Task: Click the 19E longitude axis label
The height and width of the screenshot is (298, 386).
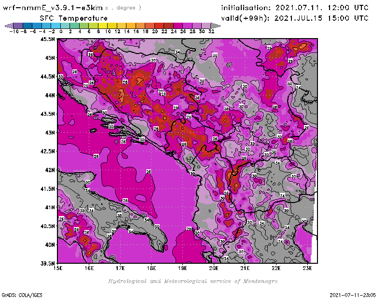Action: [x=182, y=268]
